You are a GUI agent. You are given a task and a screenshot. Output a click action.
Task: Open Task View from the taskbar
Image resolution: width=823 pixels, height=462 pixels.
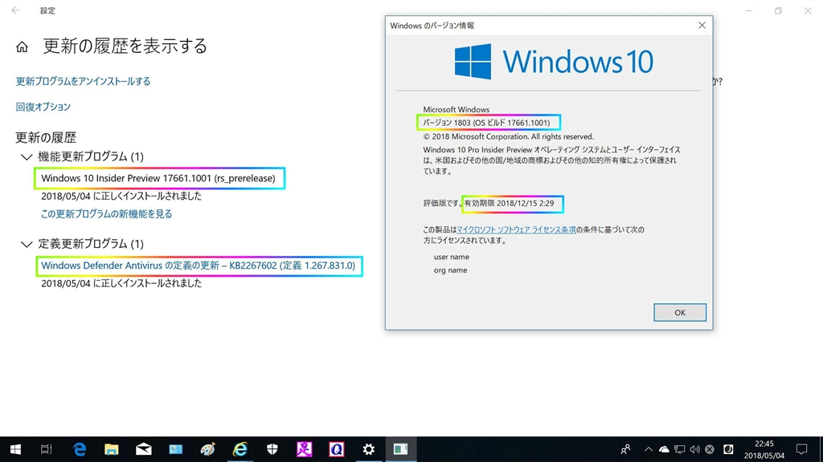click(x=46, y=449)
